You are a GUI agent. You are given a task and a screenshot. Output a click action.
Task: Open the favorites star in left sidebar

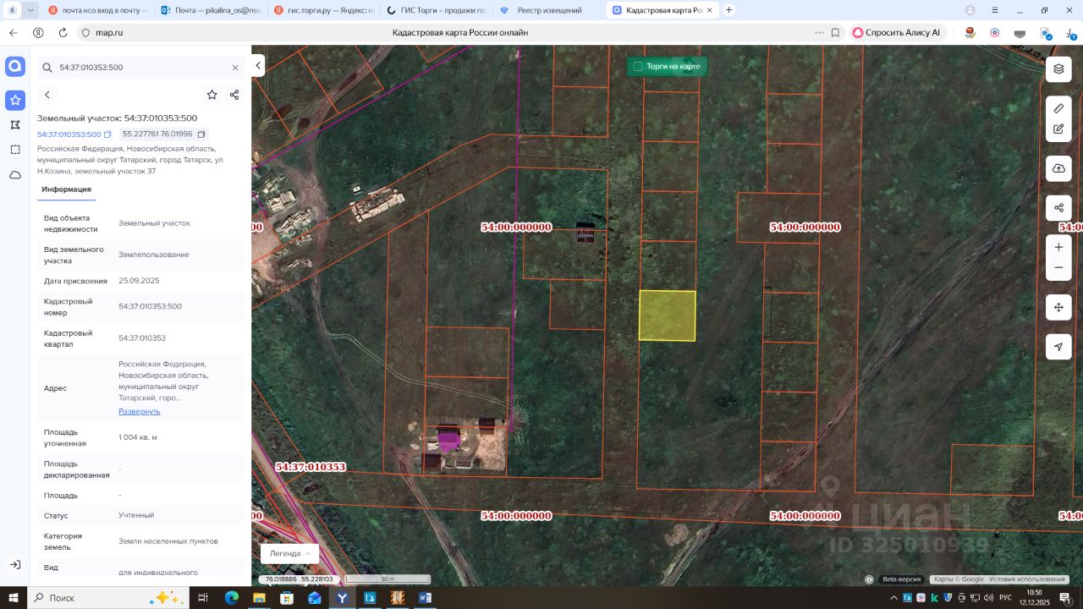tap(15, 101)
